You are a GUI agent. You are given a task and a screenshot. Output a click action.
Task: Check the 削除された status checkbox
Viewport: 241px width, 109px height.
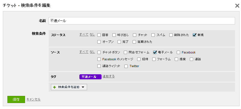click(171, 35)
